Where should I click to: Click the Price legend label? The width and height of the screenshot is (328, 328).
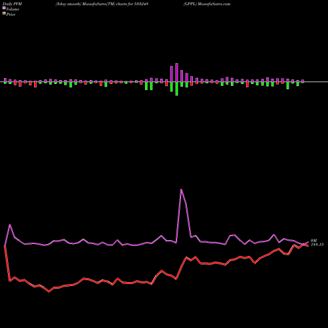click(x=10, y=14)
